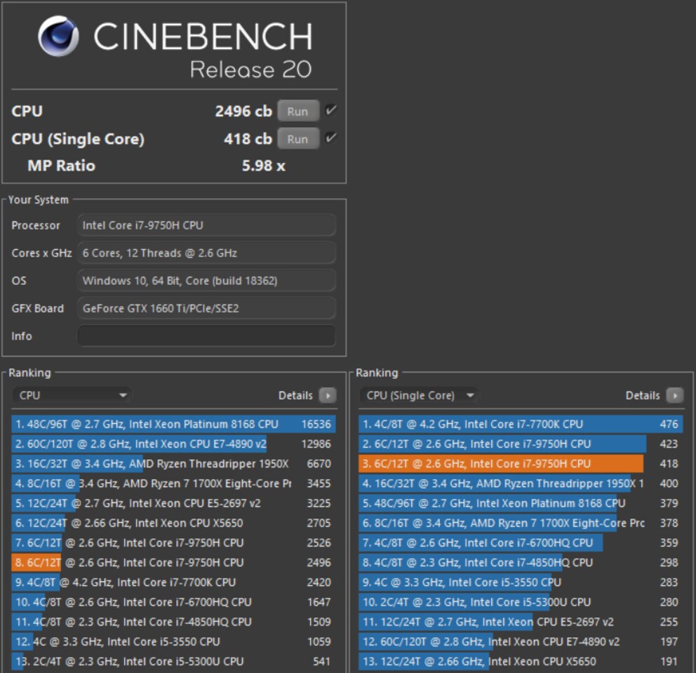Select single core Xeon E5-2697 score 255
Viewport: 696px width, 673px height.
[x=521, y=622]
